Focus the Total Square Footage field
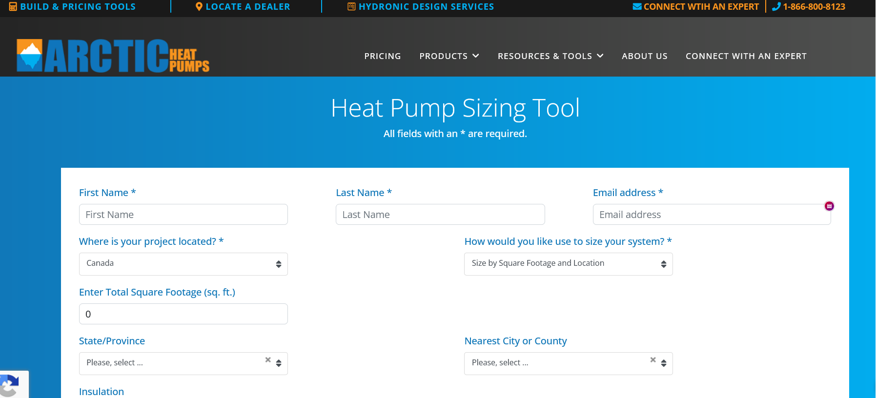Image resolution: width=876 pixels, height=398 pixels. point(183,314)
